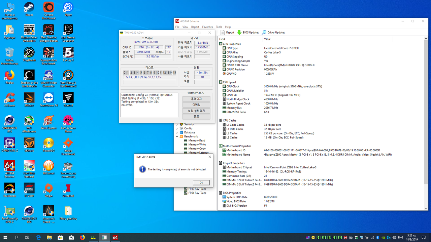Open the Help menu in AIDA64
The height and width of the screenshot is (242, 431).
[228, 27]
